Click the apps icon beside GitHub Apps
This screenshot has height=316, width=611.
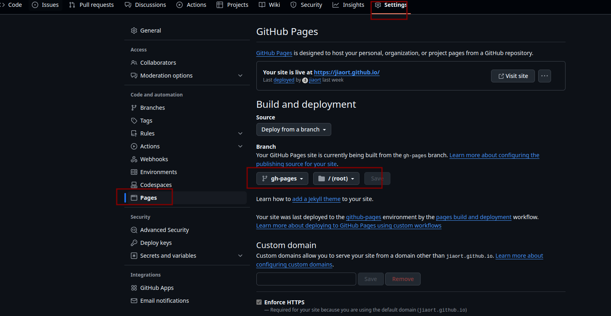coord(134,288)
